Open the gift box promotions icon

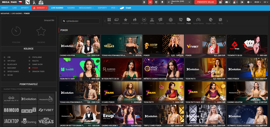[220, 2]
